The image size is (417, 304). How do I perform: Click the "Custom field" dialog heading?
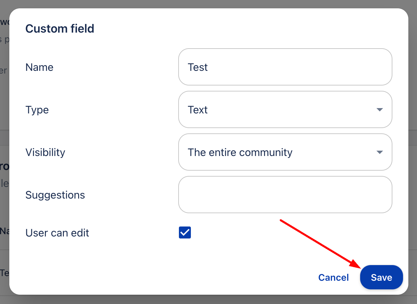(x=60, y=29)
